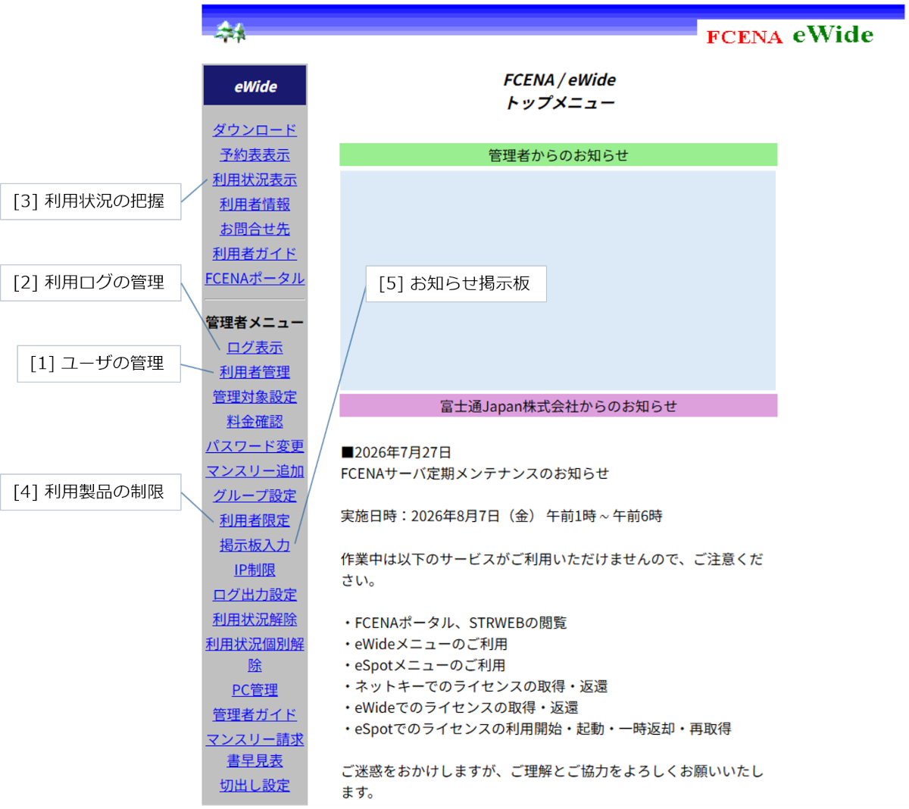Open the IP制限 link

point(255,570)
